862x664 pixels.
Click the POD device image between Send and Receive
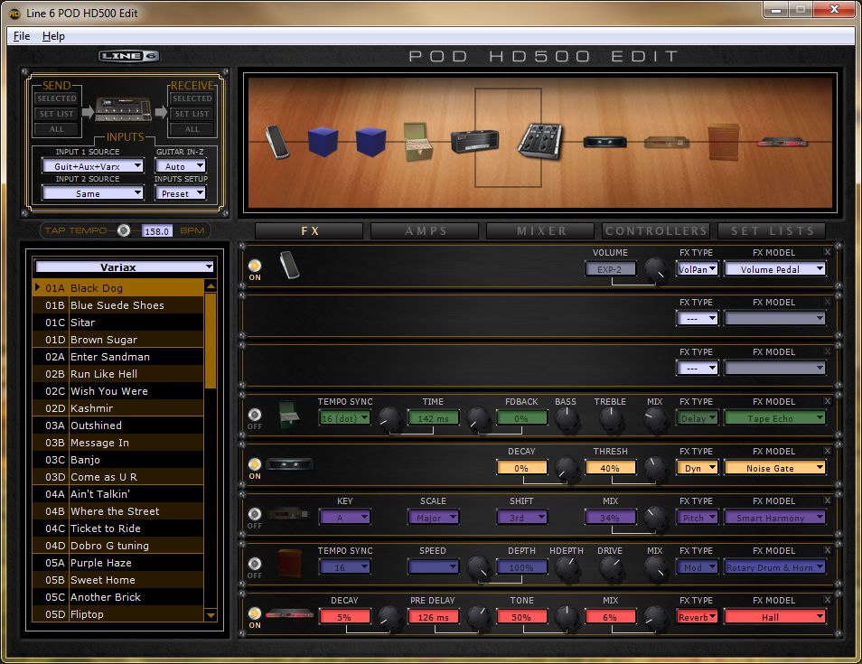(x=123, y=110)
